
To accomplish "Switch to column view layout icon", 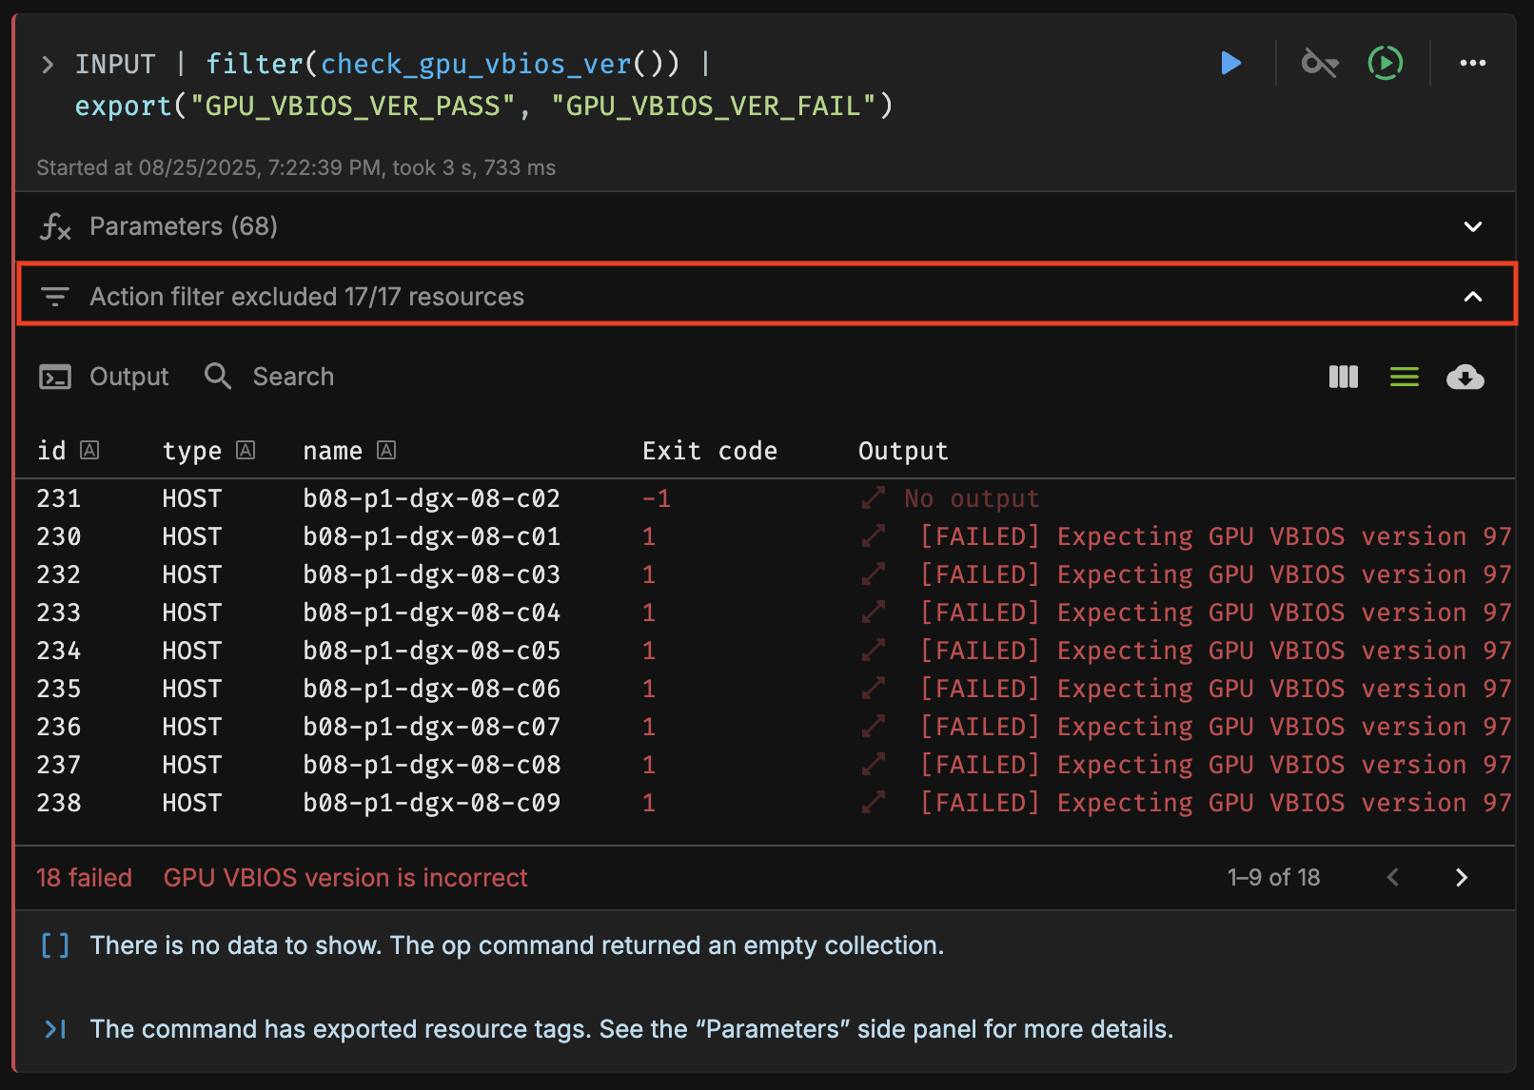I will point(1344,378).
